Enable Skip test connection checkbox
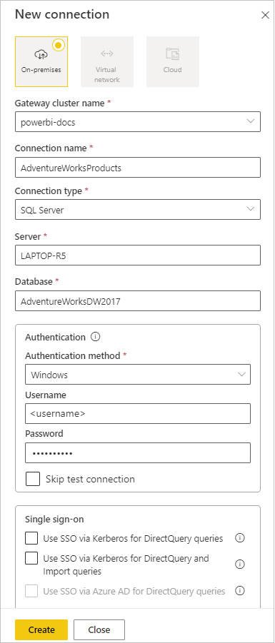This screenshot has width=275, height=643. tap(33, 479)
